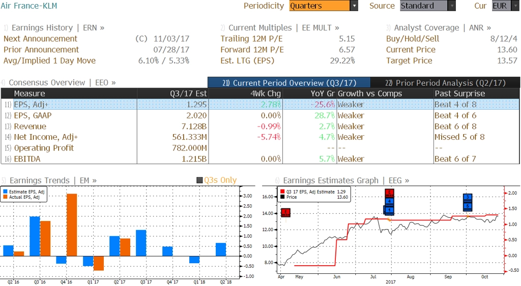Open Current Multiples EE MULT link

click(284, 28)
